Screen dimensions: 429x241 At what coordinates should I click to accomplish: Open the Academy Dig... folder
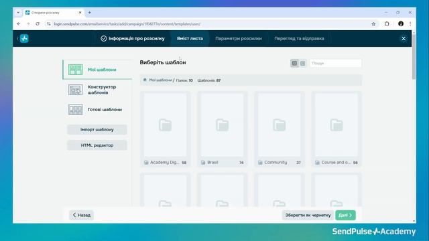pos(166,129)
